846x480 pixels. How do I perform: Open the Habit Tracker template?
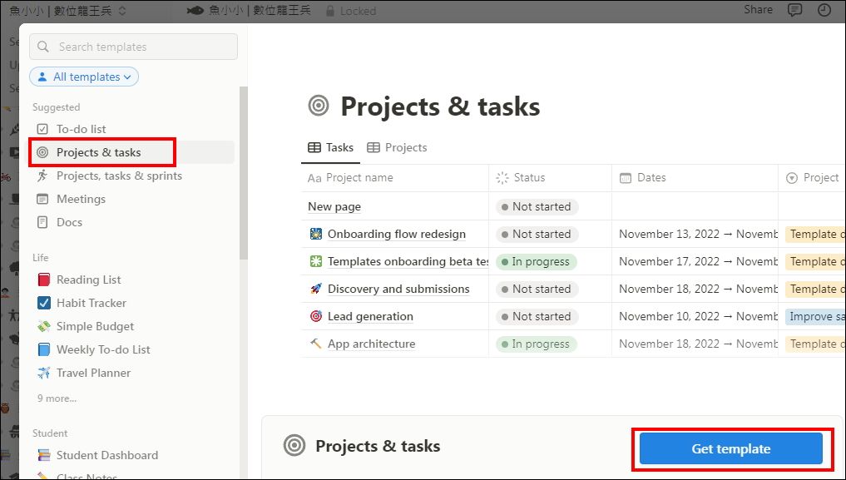[132, 303]
